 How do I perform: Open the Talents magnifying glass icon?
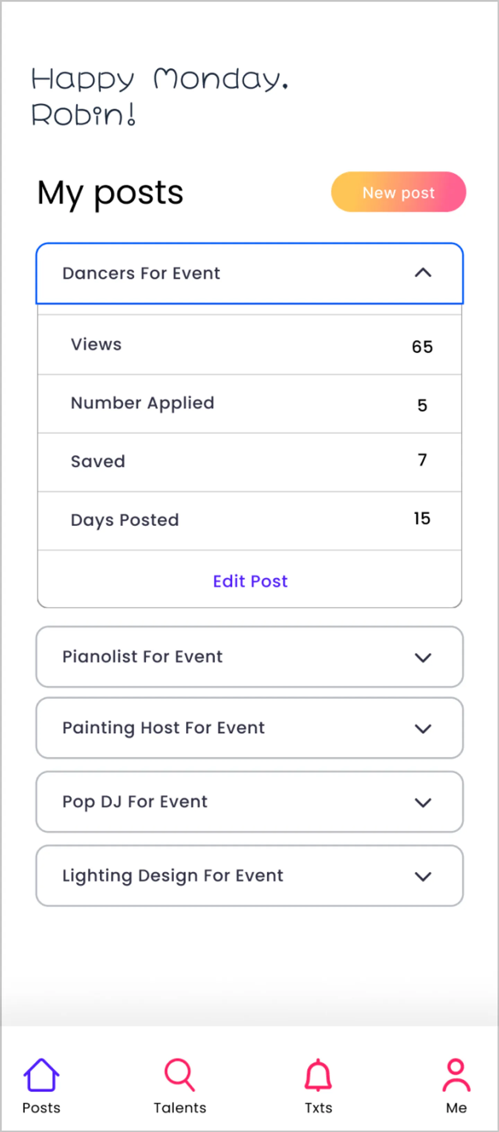tap(180, 1075)
